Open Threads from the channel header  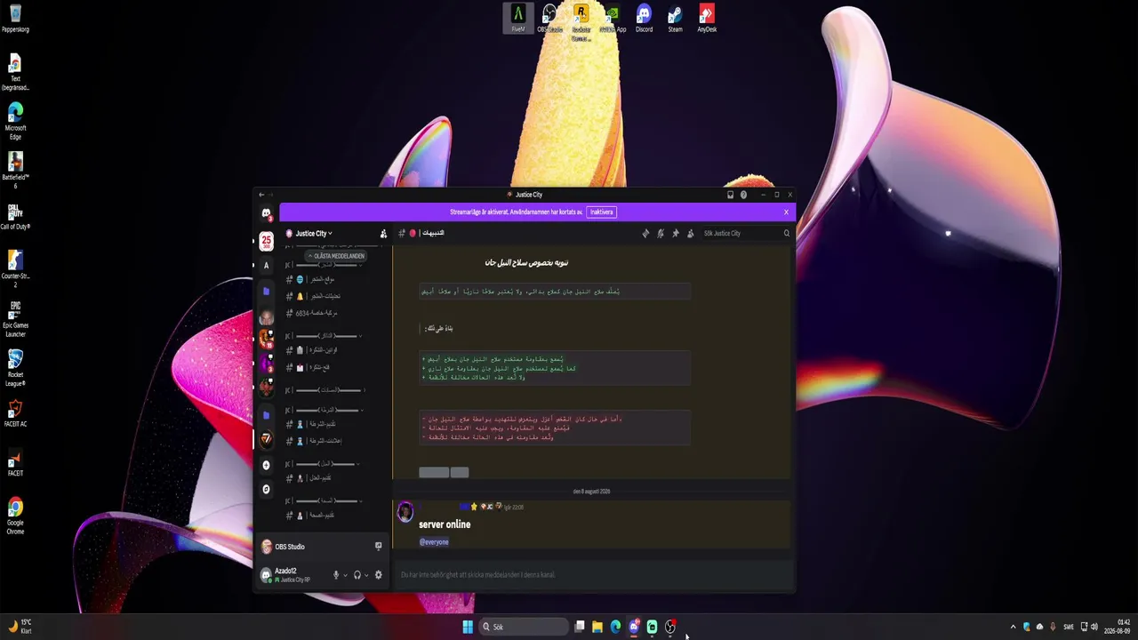coord(645,234)
